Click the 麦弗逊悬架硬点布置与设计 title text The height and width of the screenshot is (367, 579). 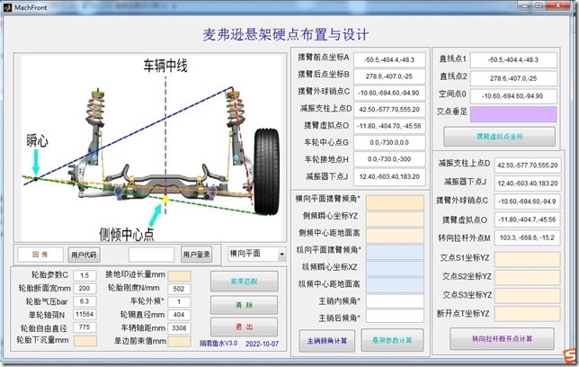(285, 34)
